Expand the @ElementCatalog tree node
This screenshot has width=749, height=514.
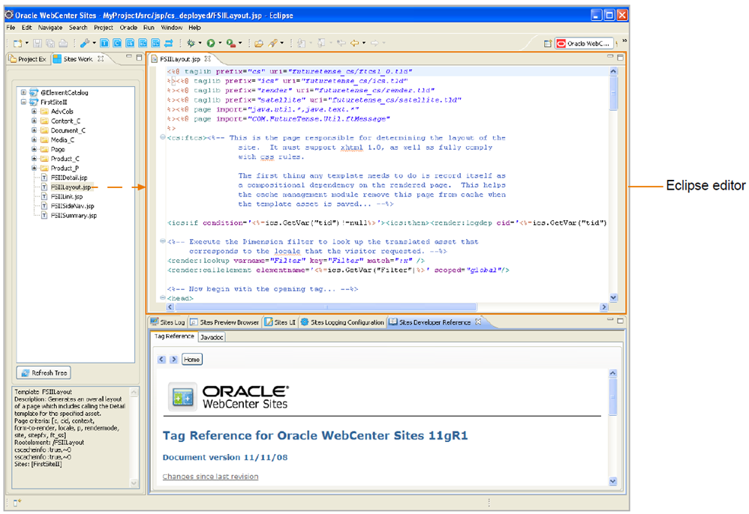(23, 92)
